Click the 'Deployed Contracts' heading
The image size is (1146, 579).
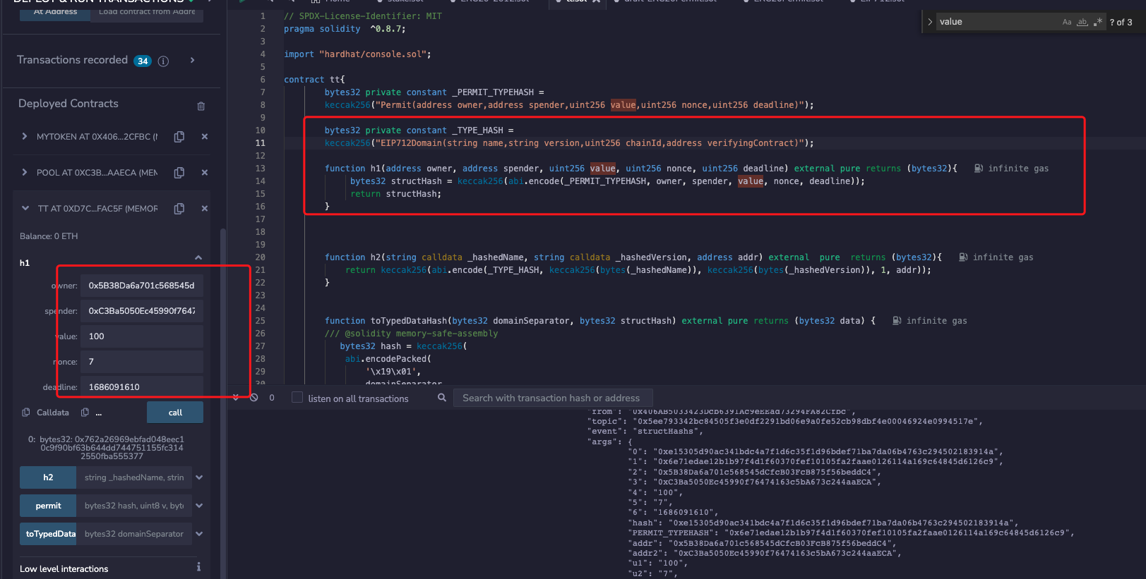pyautogui.click(x=68, y=104)
